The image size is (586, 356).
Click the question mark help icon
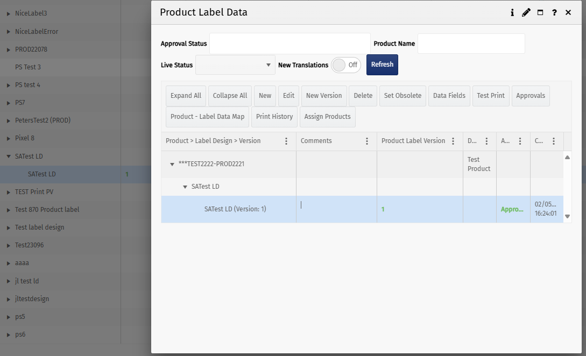pyautogui.click(x=554, y=12)
